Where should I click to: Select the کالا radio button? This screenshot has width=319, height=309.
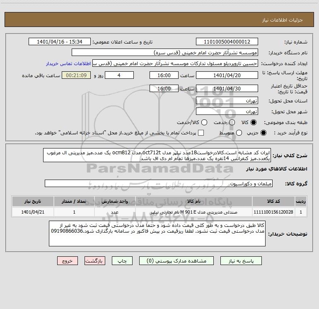[x=254, y=122]
